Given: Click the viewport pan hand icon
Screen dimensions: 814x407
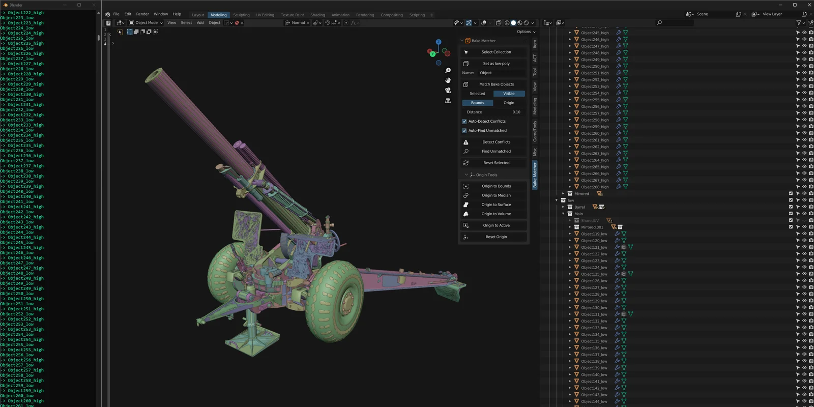Looking at the screenshot, I should pyautogui.click(x=448, y=80).
